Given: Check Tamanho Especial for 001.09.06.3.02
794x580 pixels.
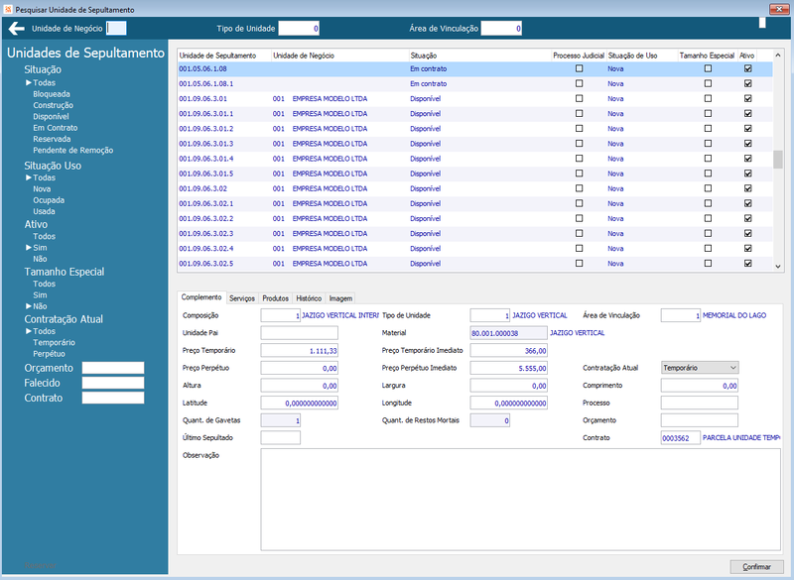Looking at the screenshot, I should (x=708, y=188).
